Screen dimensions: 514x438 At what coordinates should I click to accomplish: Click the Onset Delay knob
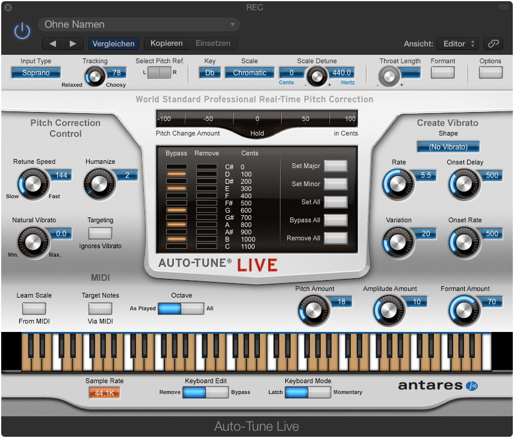point(464,184)
